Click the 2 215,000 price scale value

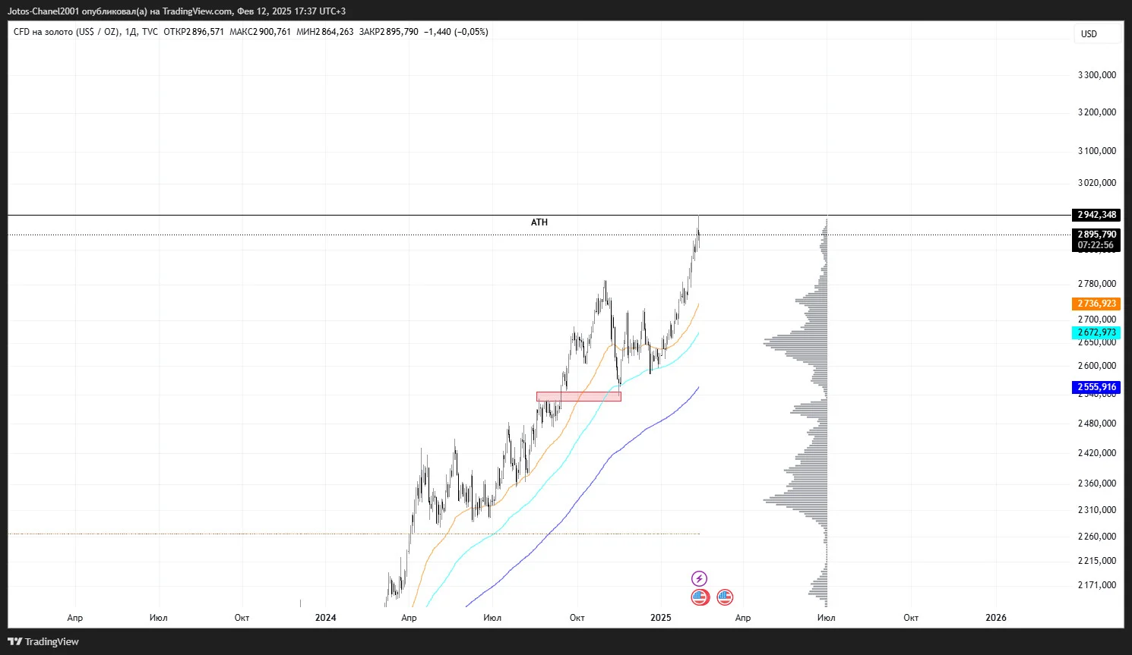1097,561
